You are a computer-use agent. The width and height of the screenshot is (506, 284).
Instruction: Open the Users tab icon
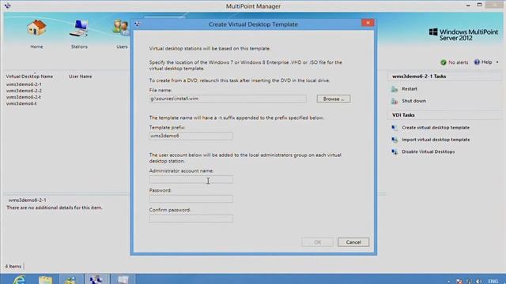121,28
